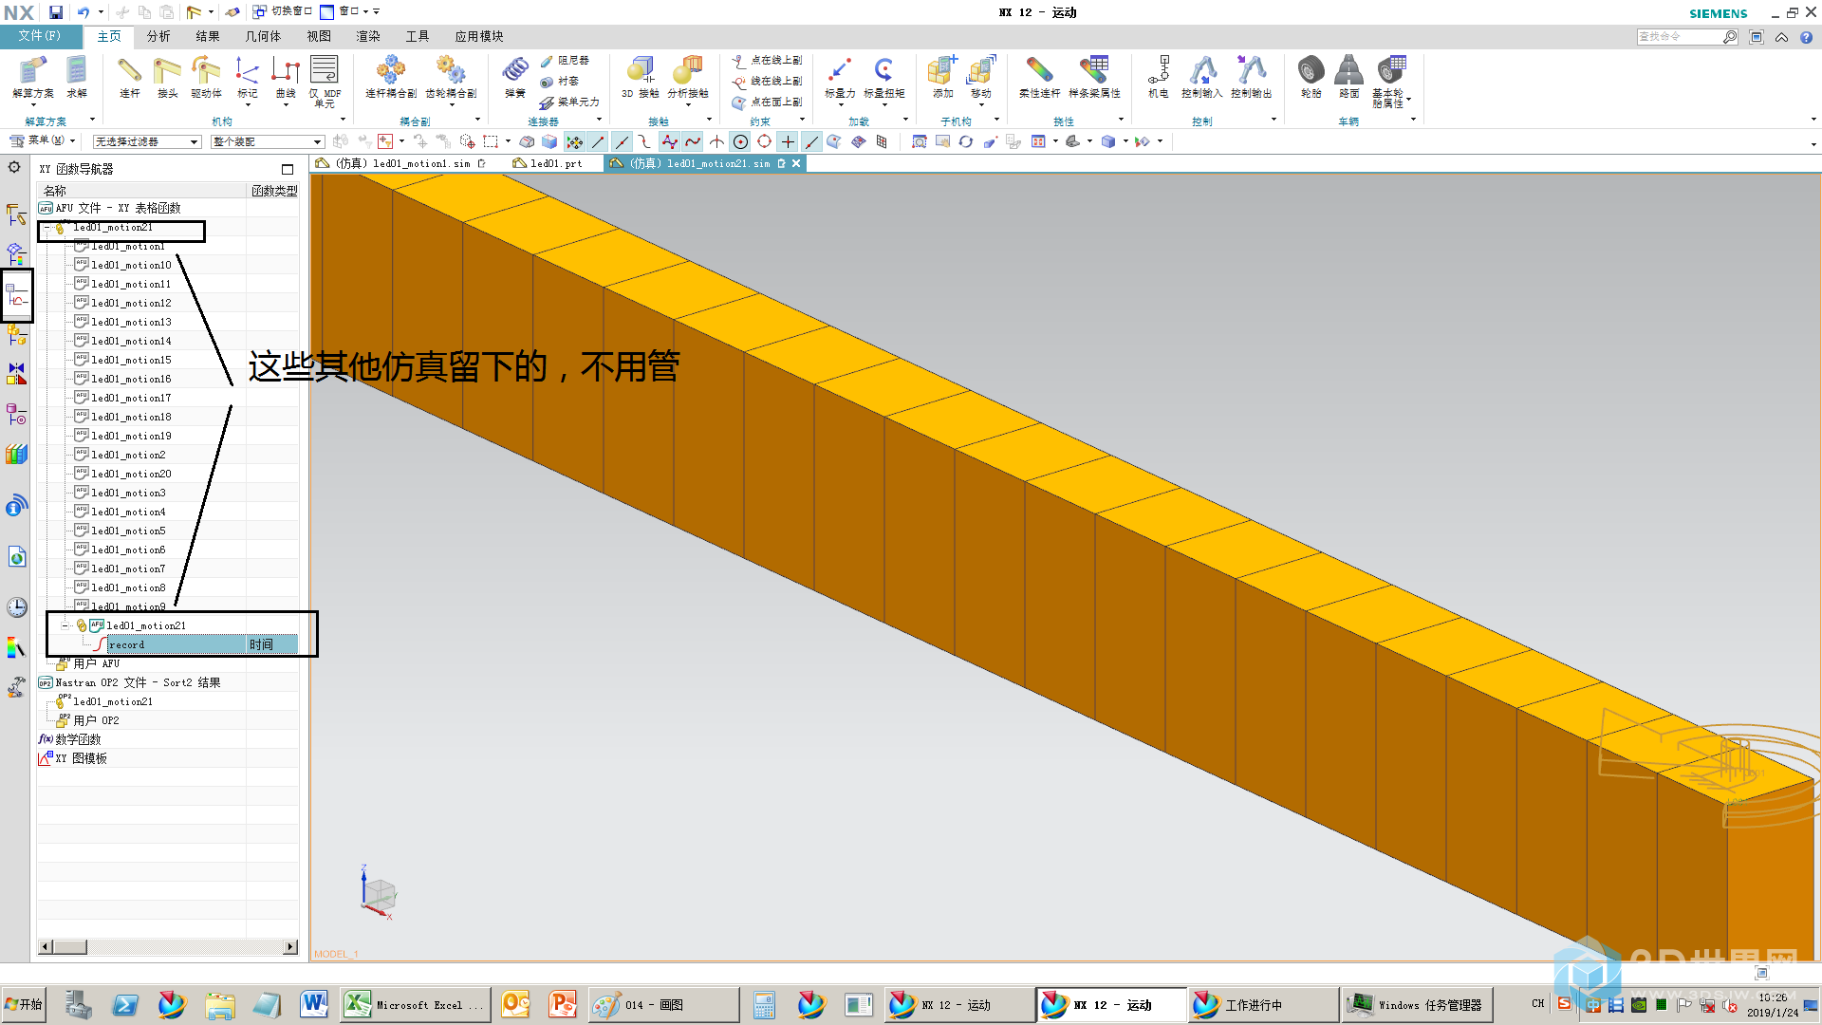This screenshot has width=1822, height=1025.
Task: Toggle the snap control point option
Action: pyautogui.click(x=645, y=141)
